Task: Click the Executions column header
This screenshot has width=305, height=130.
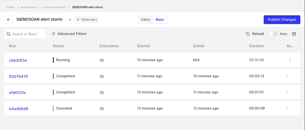Action: pos(109,46)
